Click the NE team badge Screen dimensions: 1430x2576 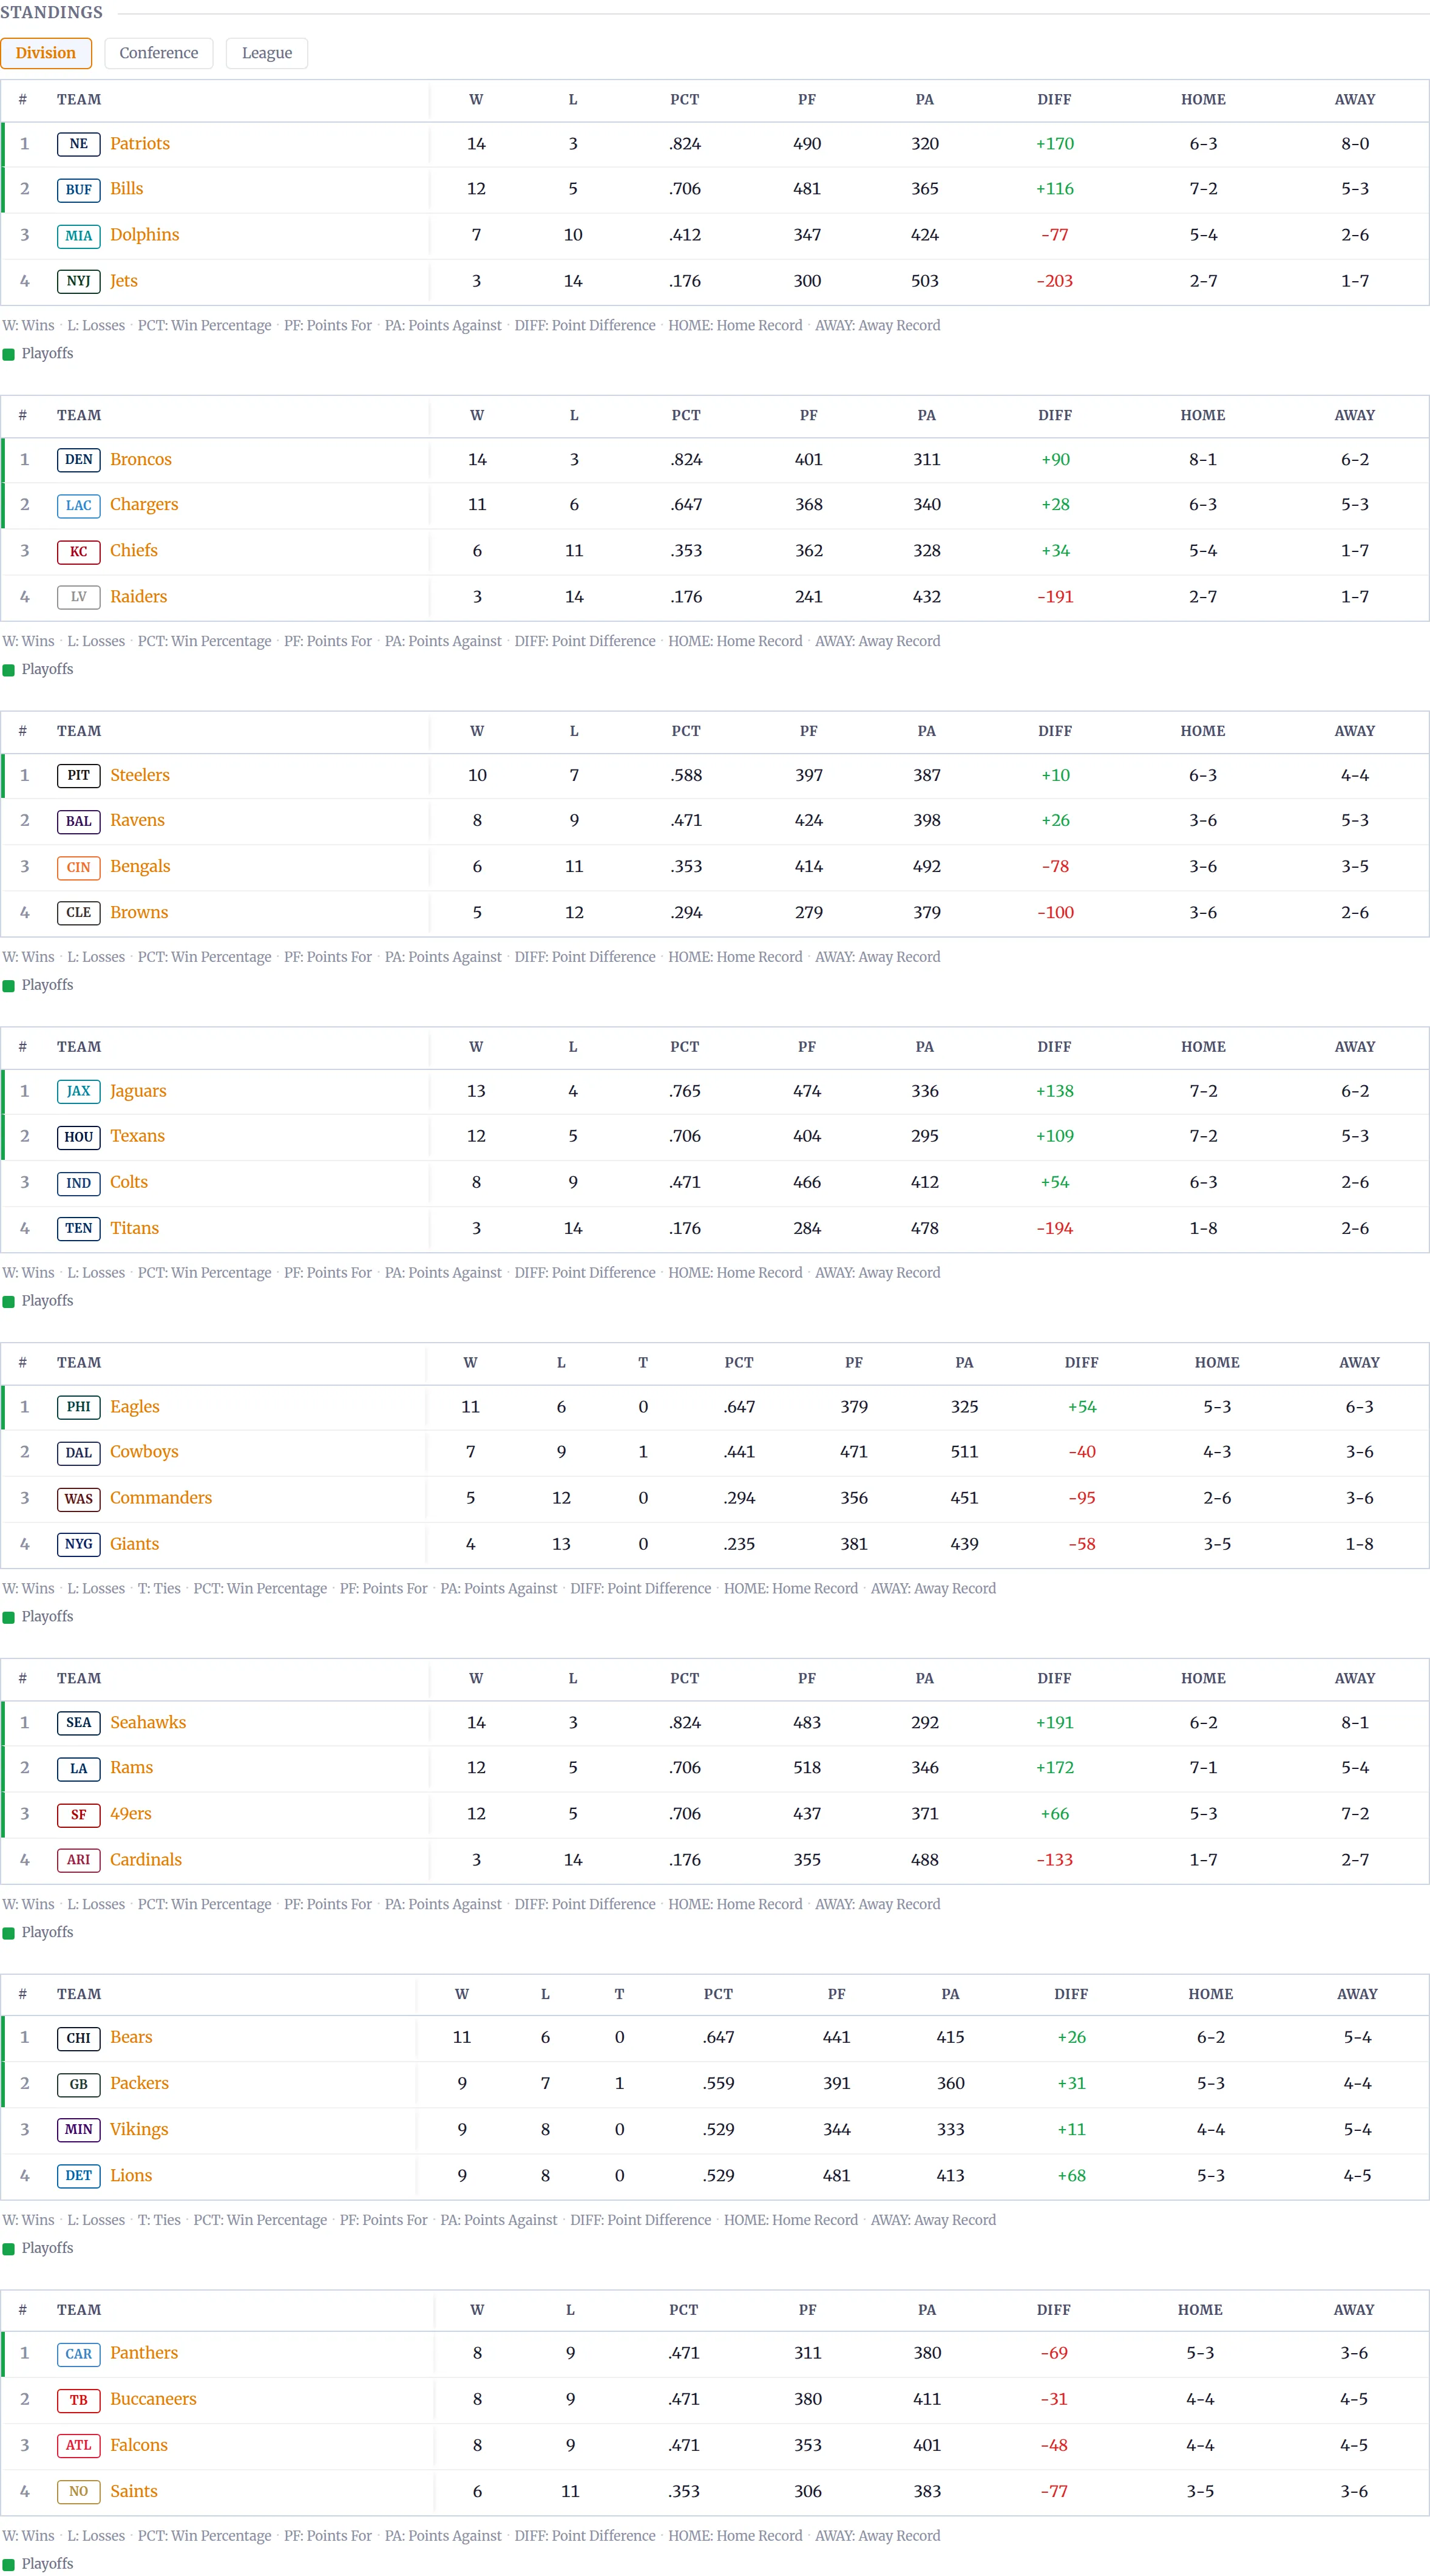(x=78, y=144)
